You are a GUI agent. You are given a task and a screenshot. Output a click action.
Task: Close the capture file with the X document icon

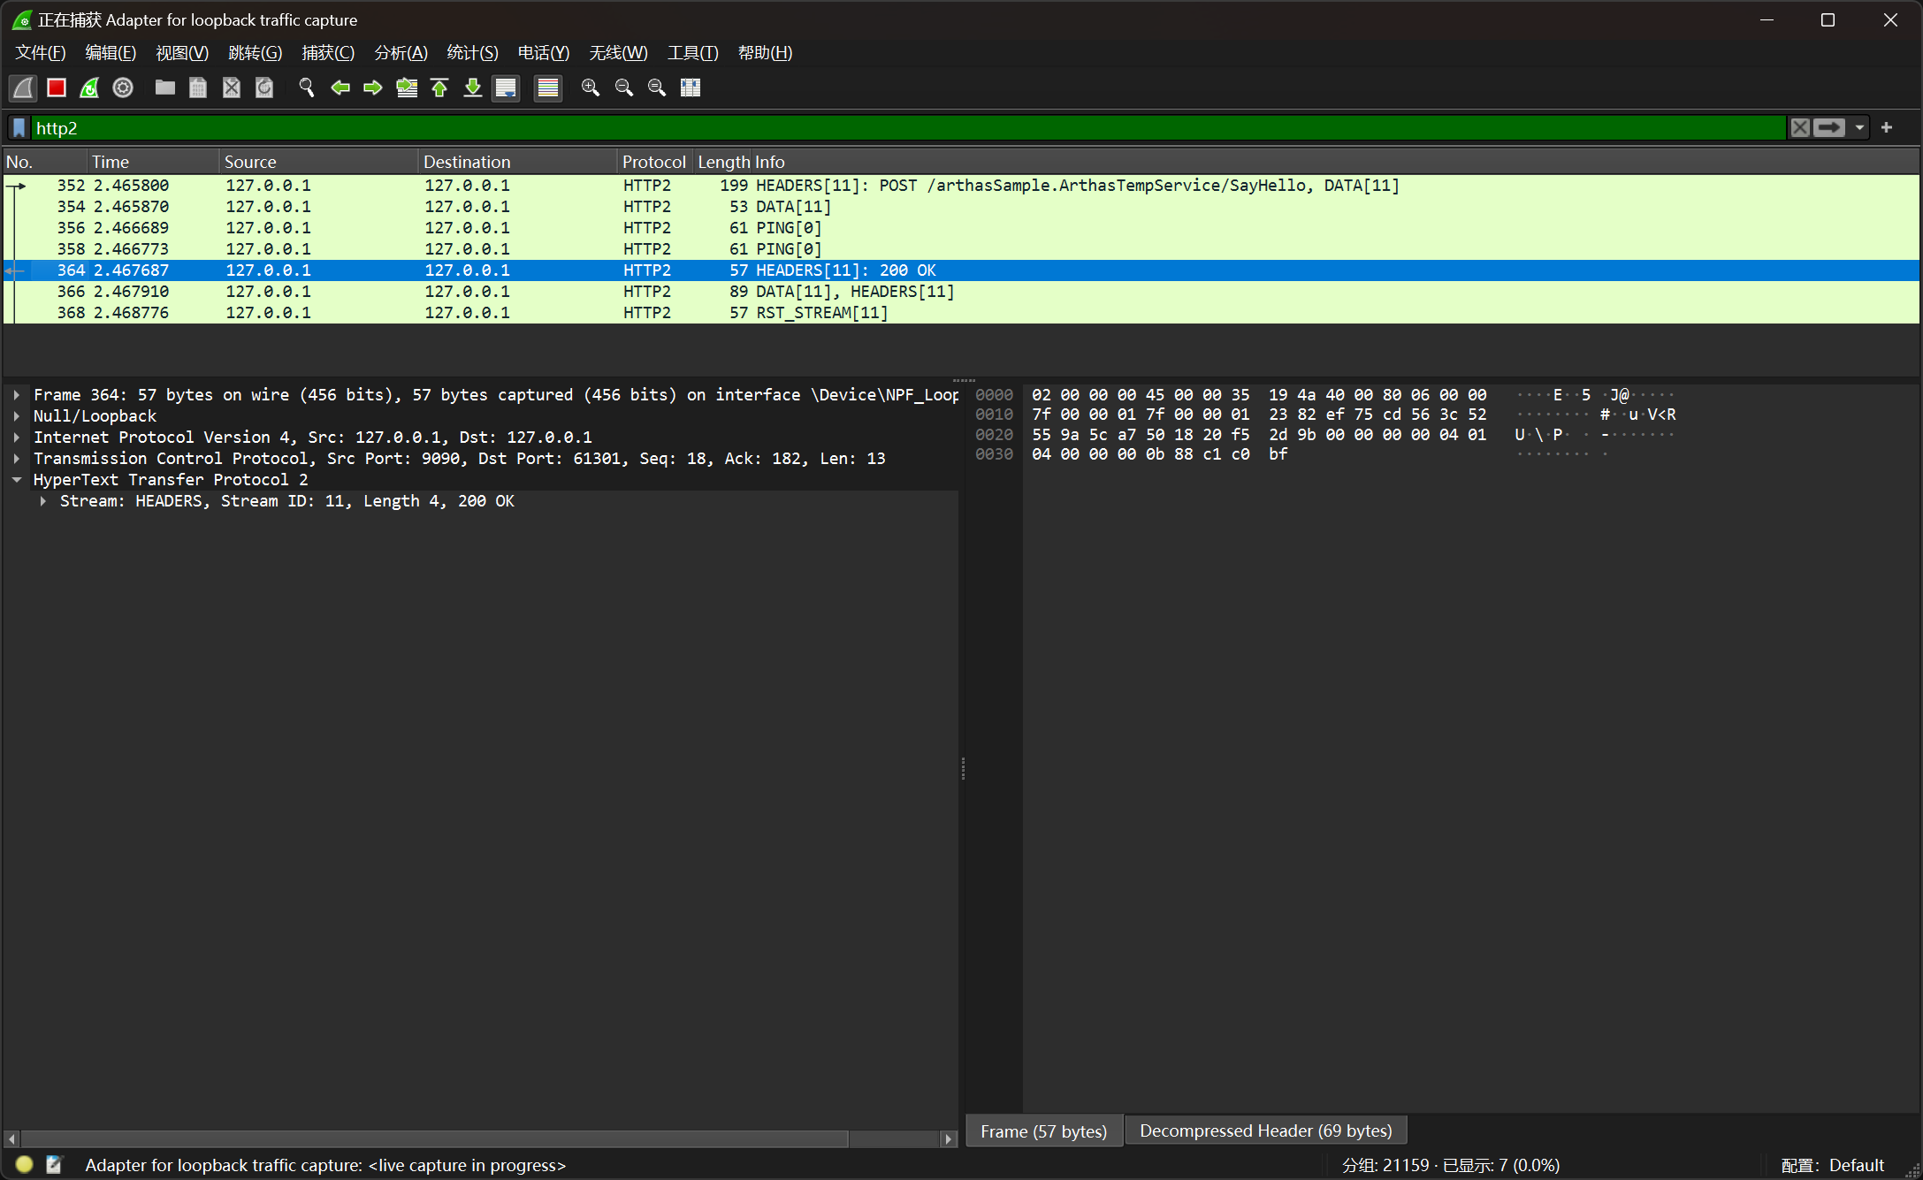tap(231, 88)
